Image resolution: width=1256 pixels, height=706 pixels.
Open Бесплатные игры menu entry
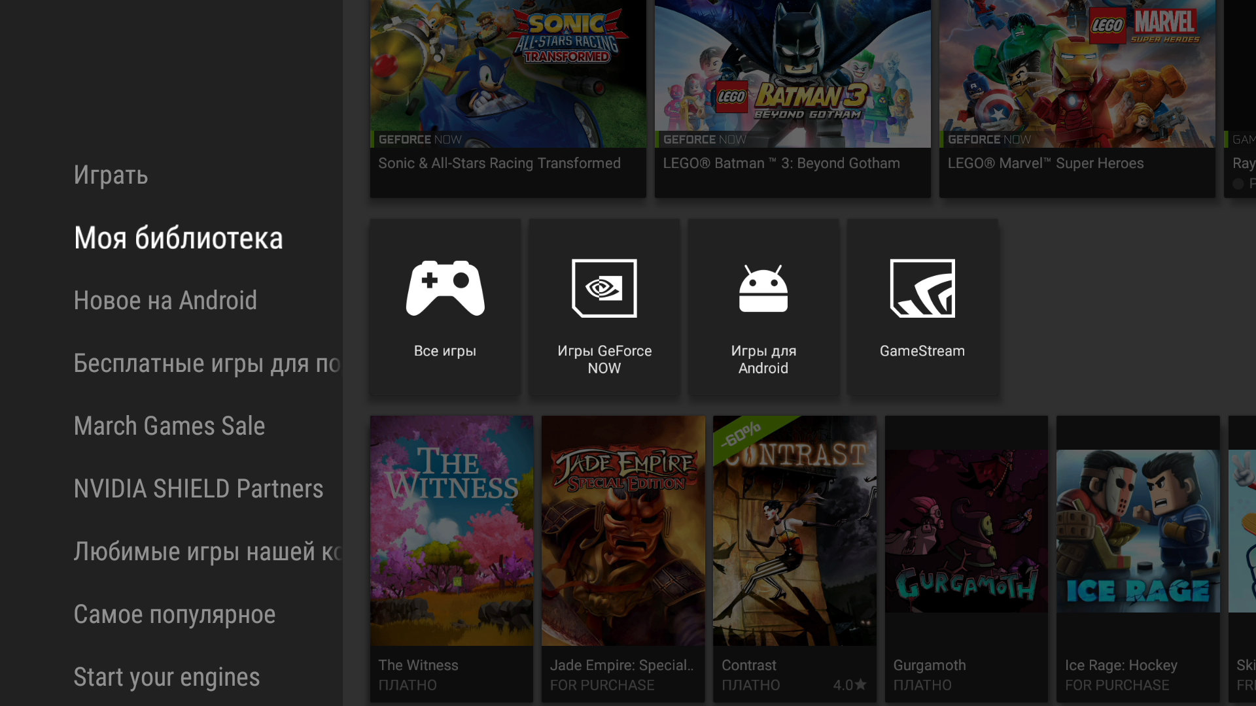[207, 363]
